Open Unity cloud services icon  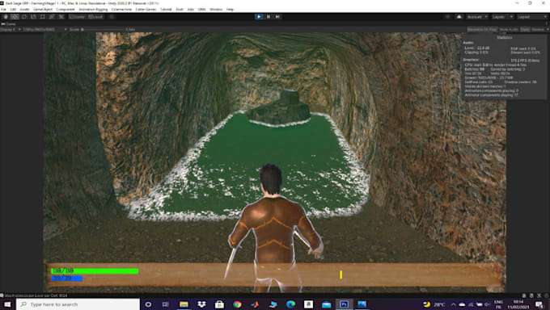[459, 17]
